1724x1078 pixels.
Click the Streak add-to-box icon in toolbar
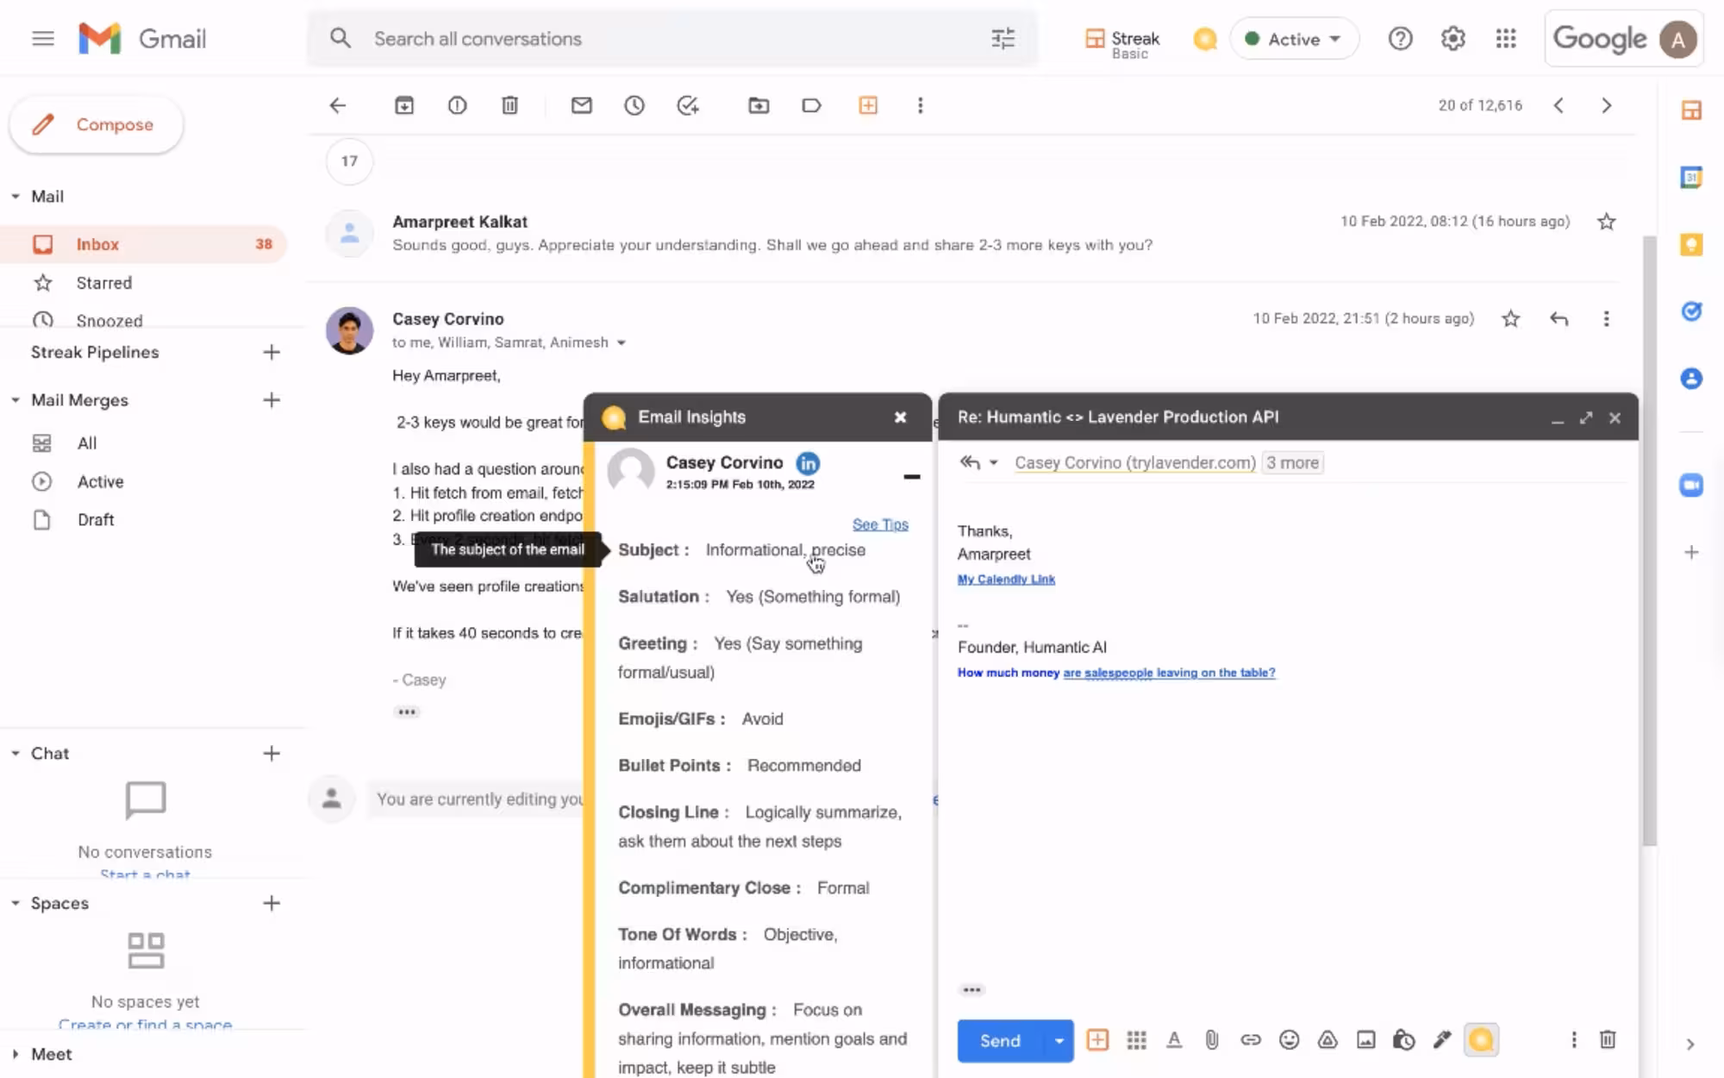[x=868, y=105]
